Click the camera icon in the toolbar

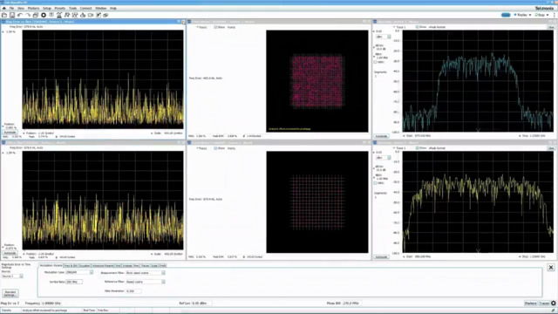91,15
